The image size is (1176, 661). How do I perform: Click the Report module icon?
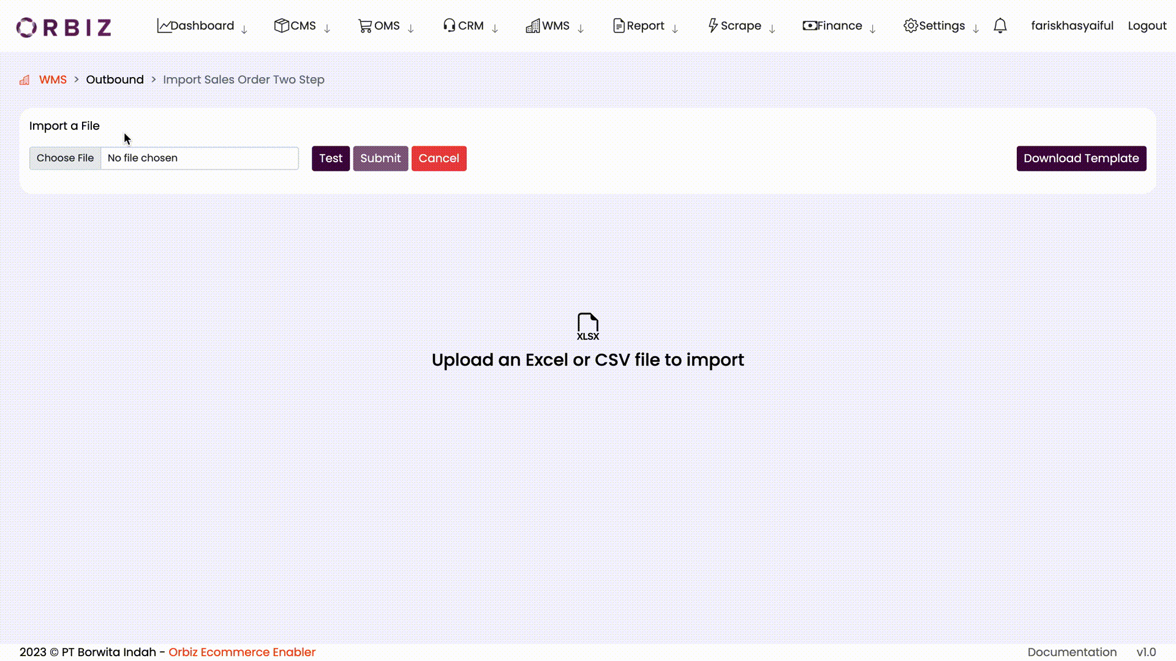619,25
